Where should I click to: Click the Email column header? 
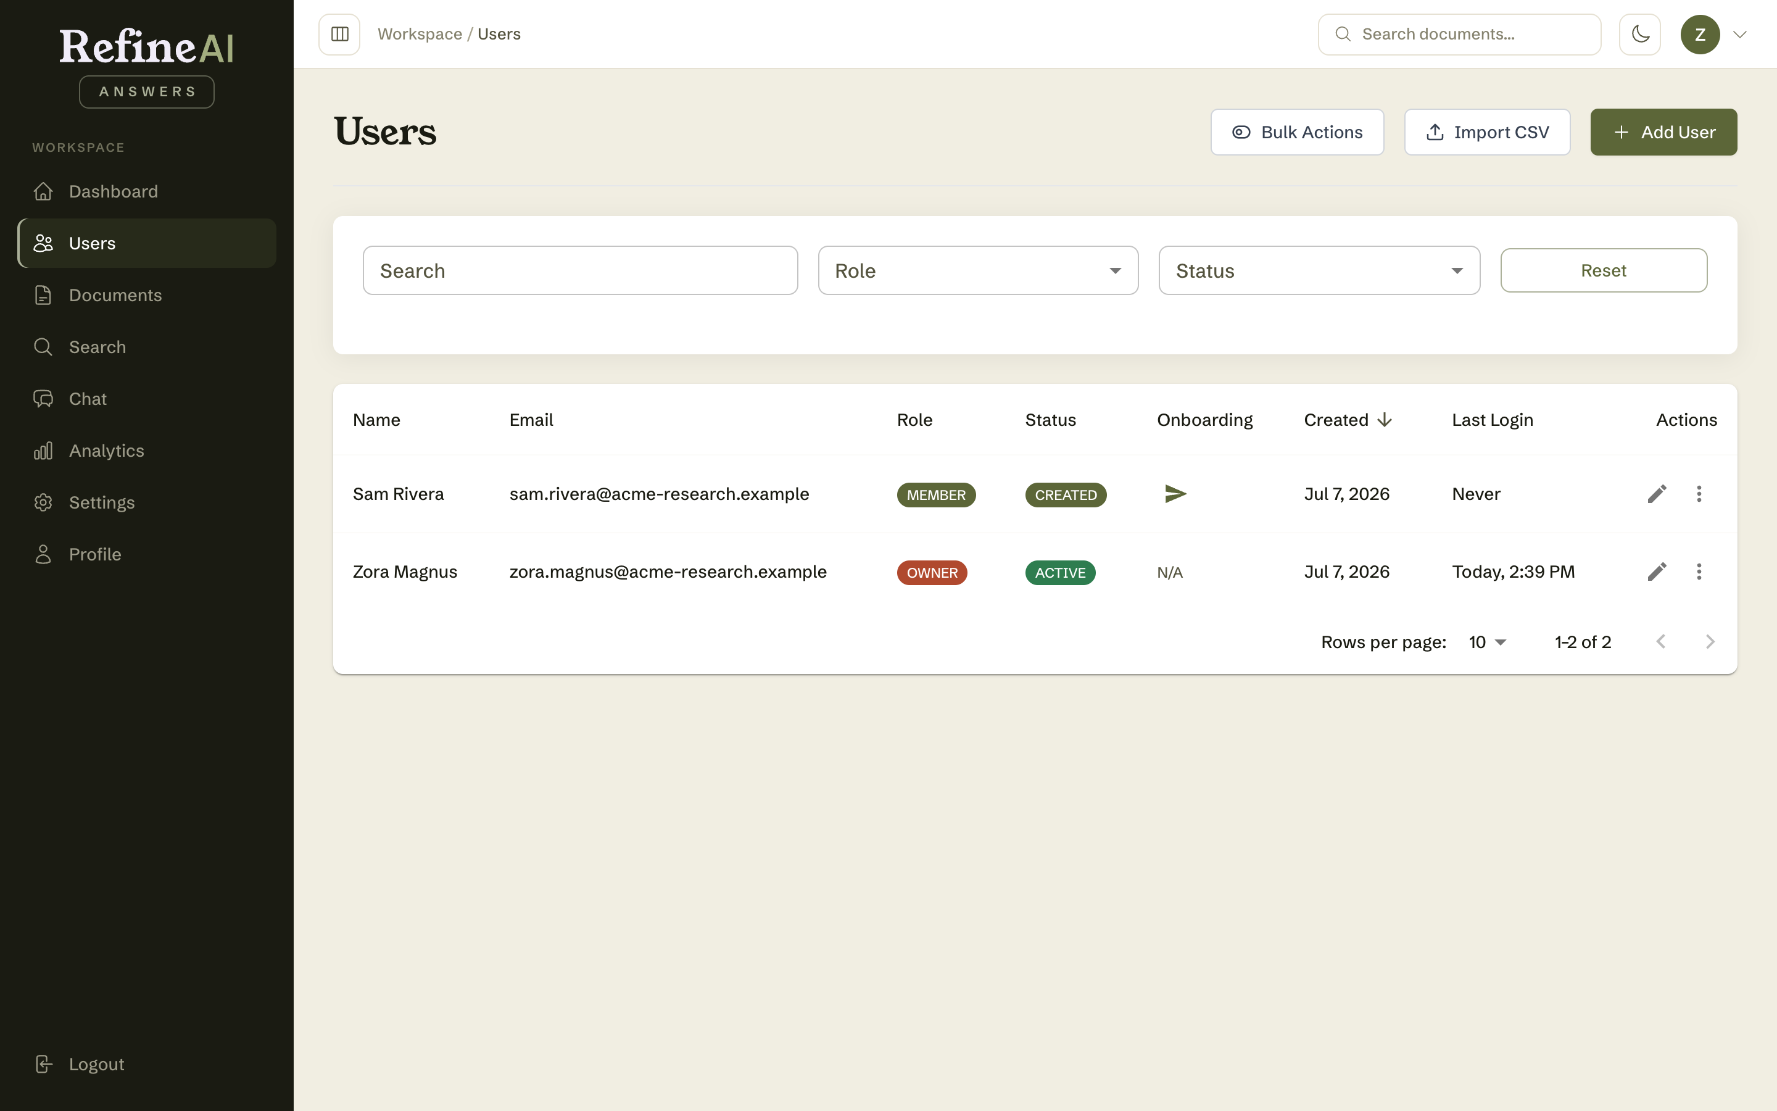click(531, 420)
